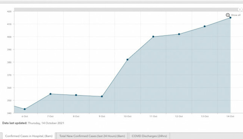Select the 10 Oct data point
This screenshot has height=139, width=243.
pyautogui.click(x=127, y=60)
